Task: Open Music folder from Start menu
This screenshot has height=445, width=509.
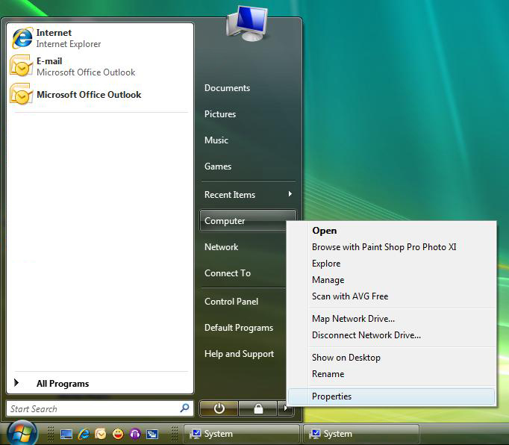Action: [216, 140]
